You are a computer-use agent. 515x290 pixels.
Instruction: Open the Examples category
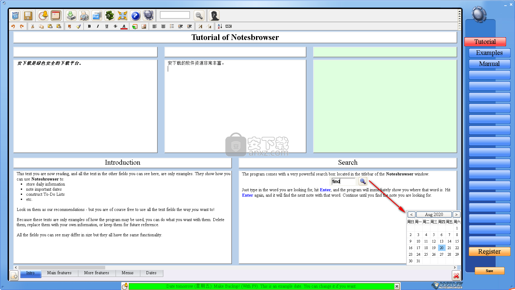point(489,53)
